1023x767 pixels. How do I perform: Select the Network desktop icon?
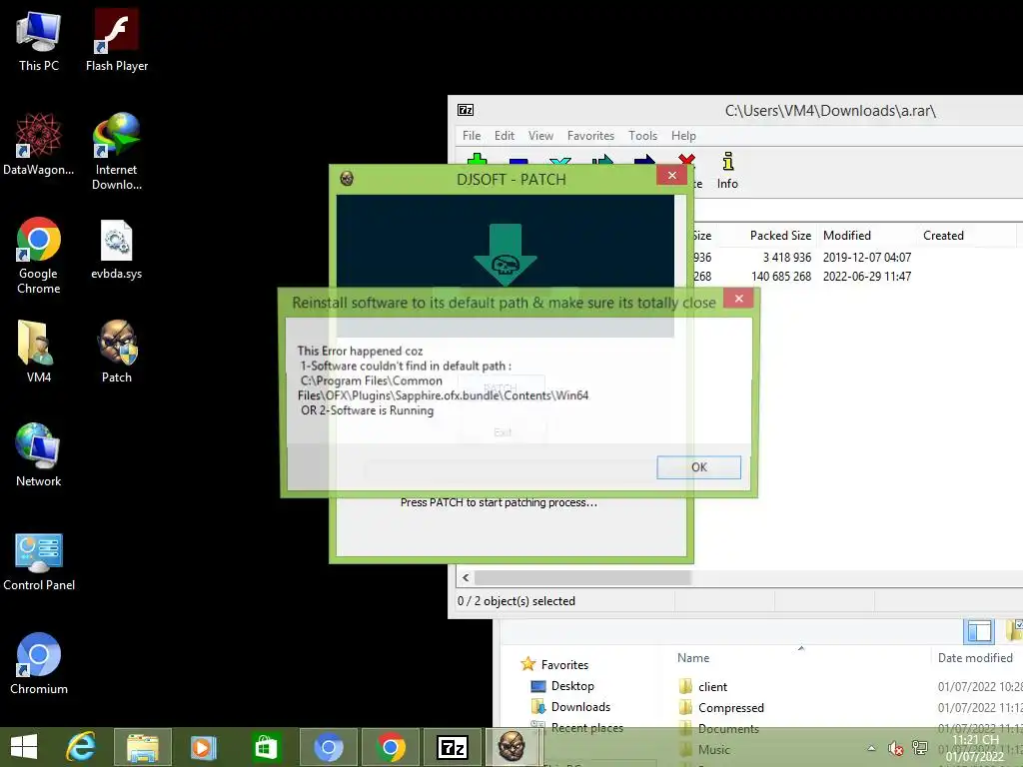[39, 455]
